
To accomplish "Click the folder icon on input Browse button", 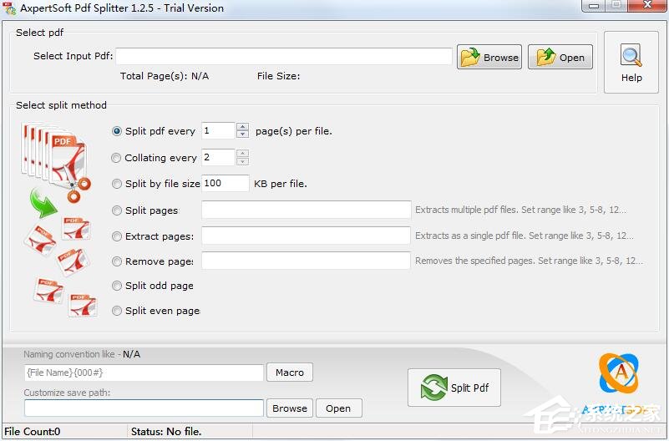I will [x=470, y=57].
